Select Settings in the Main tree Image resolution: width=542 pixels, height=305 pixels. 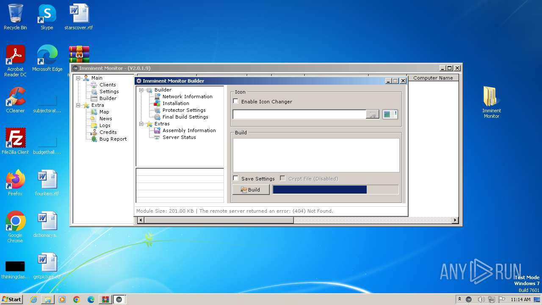(x=109, y=91)
